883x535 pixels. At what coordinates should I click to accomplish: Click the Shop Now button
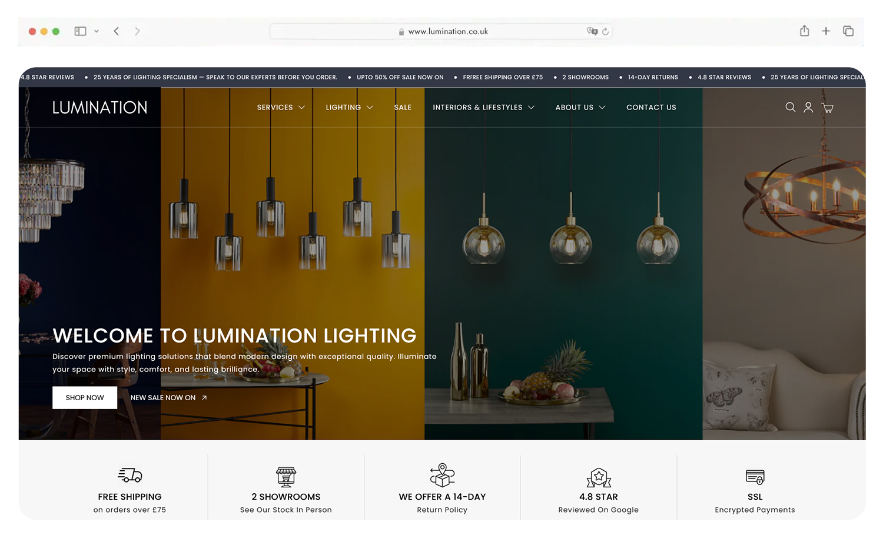(84, 397)
